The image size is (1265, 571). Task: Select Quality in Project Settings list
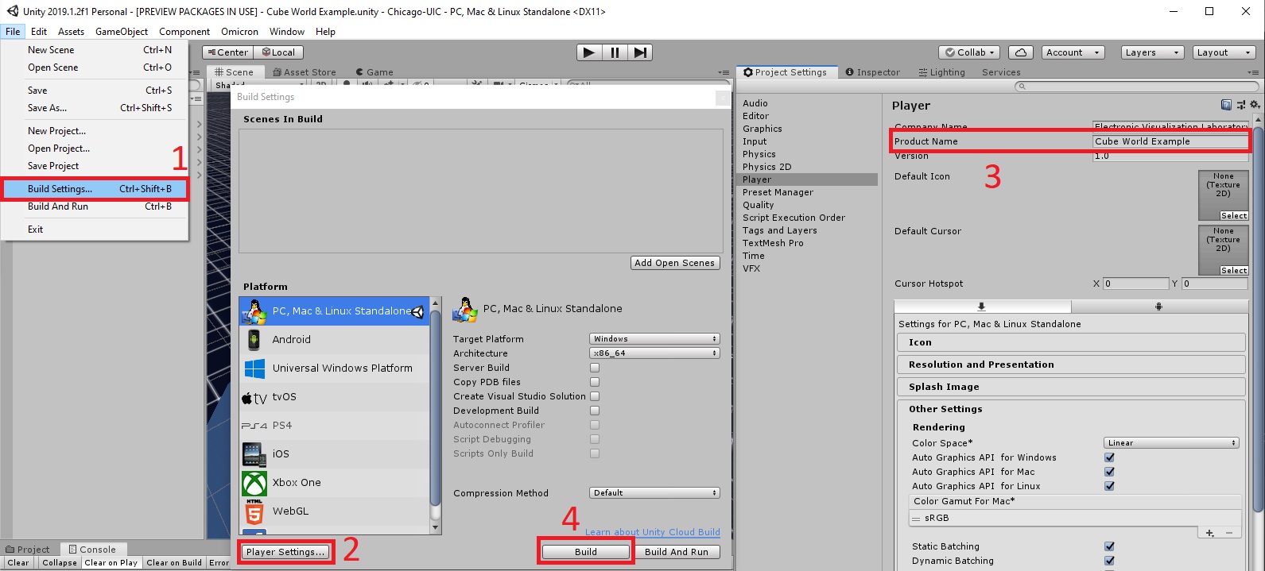coord(808,205)
